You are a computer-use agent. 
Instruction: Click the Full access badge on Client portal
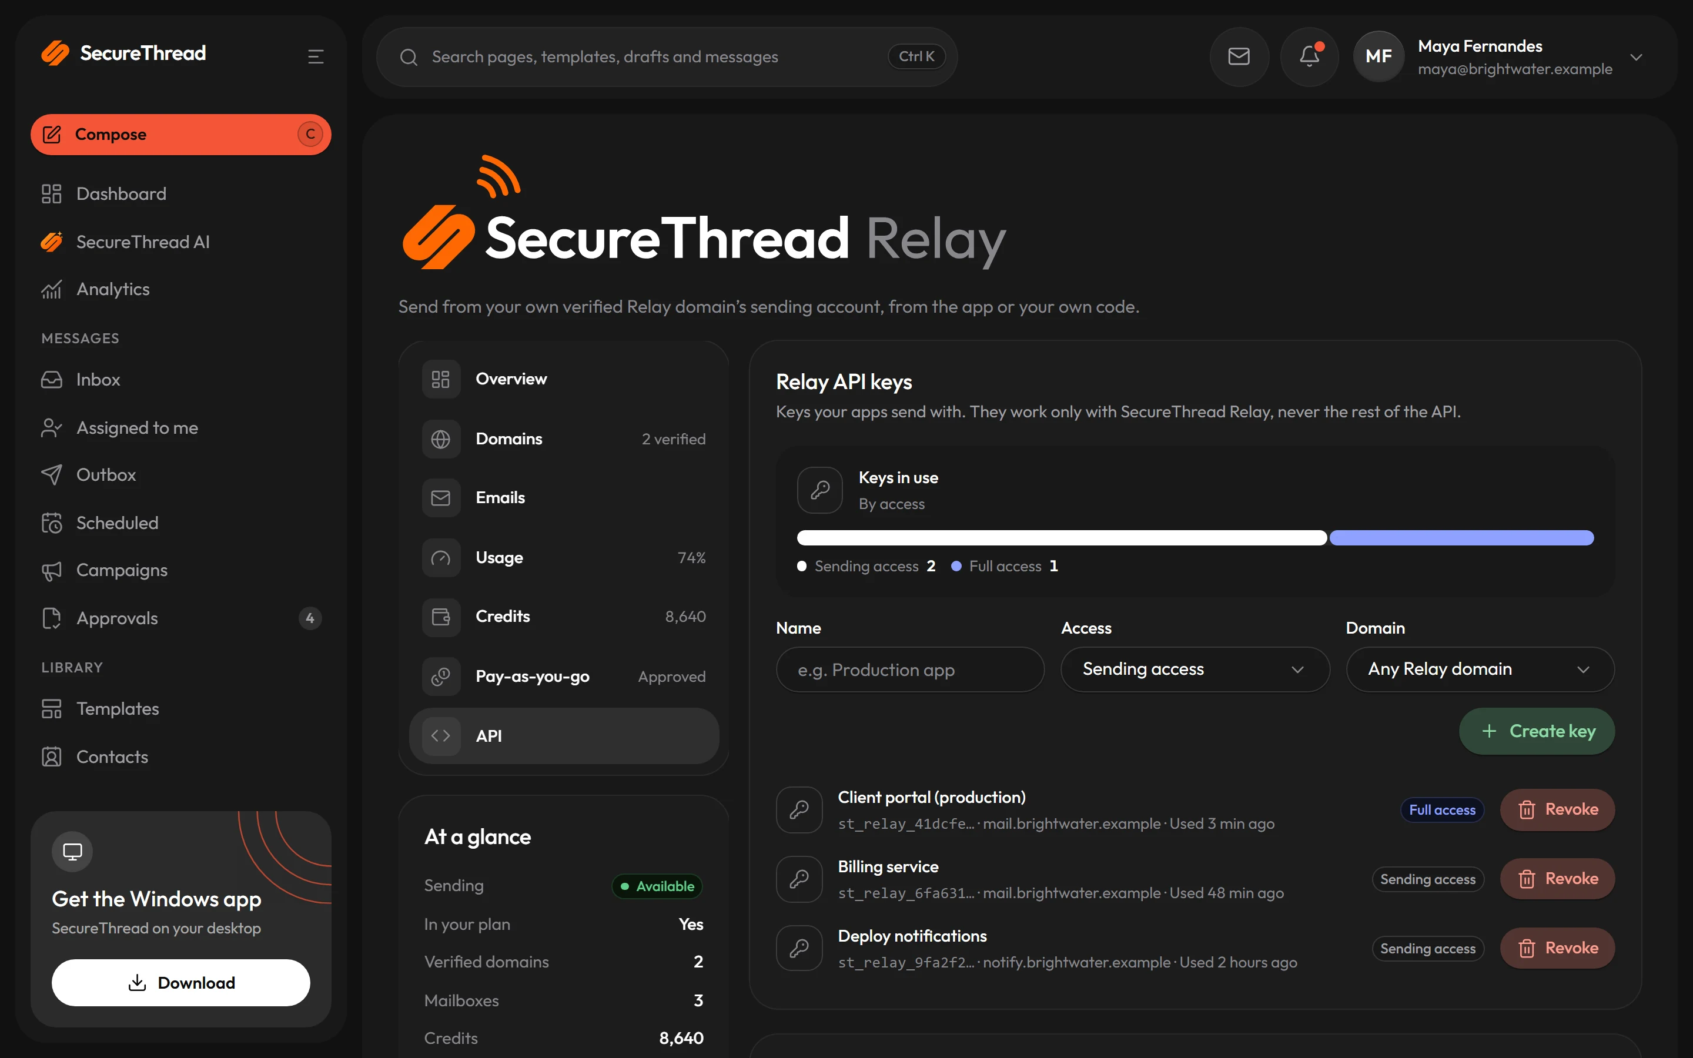(1442, 809)
